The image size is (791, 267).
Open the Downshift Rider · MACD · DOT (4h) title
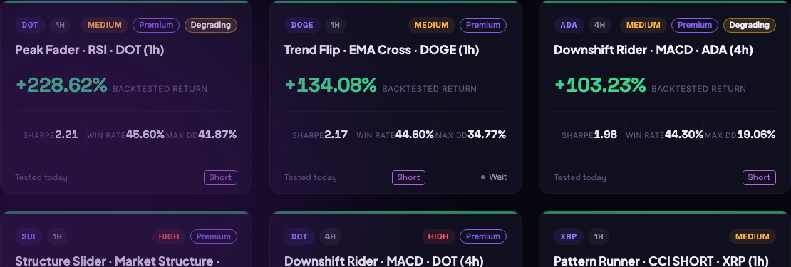384,261
